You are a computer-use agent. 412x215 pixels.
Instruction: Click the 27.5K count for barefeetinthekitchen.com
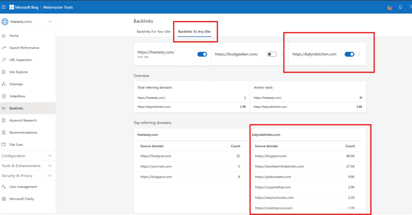pyautogui.click(x=351, y=166)
